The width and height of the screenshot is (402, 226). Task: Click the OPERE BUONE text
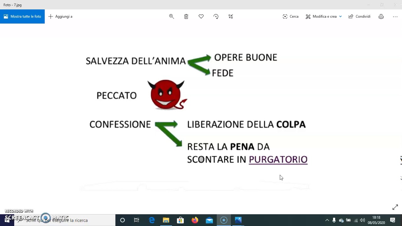[x=246, y=57]
